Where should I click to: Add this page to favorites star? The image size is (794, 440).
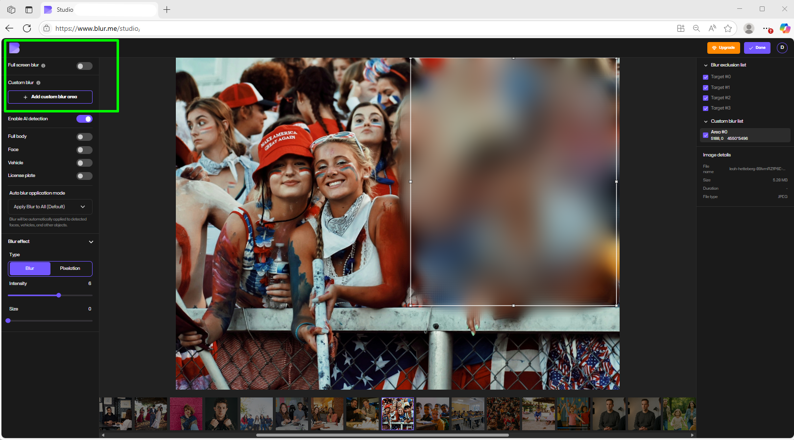(728, 28)
